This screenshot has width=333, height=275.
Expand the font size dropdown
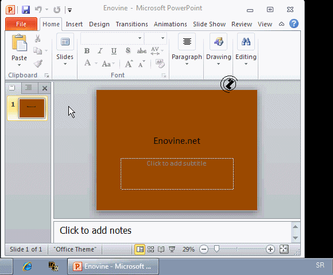click(162, 38)
